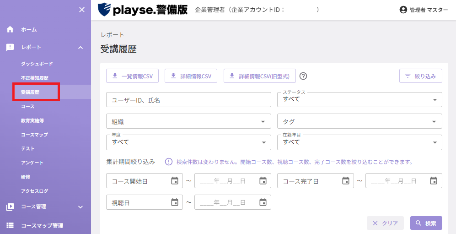Viewport: 456px width, 234px height.
Task: Open calendar for コース開始日 end date
Action: 263,181
